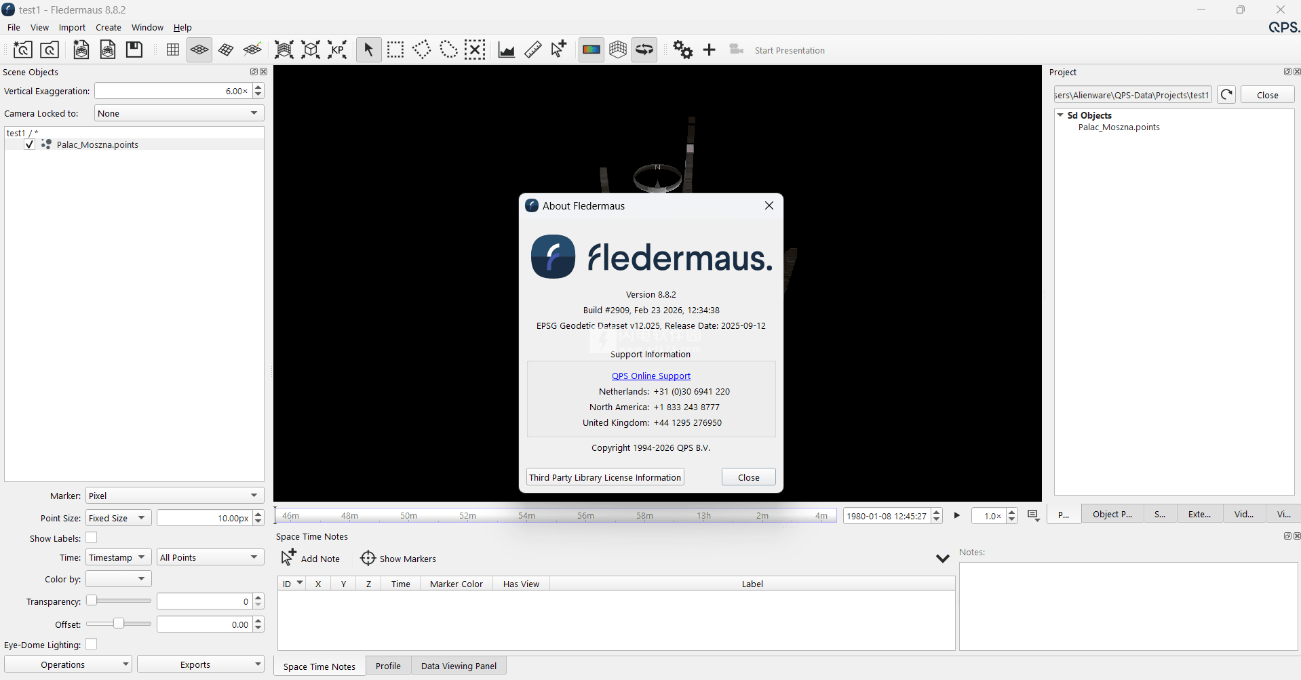Uncheck visibility of Palac_Moszna.points
The width and height of the screenshot is (1301, 680).
tap(30, 144)
